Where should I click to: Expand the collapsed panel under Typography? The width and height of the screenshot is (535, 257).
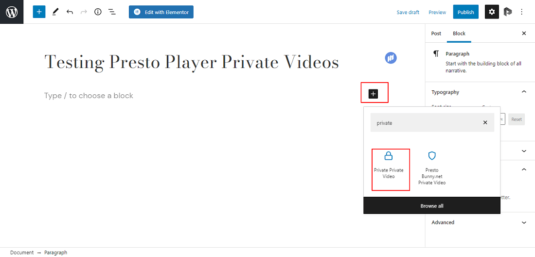tap(524, 151)
